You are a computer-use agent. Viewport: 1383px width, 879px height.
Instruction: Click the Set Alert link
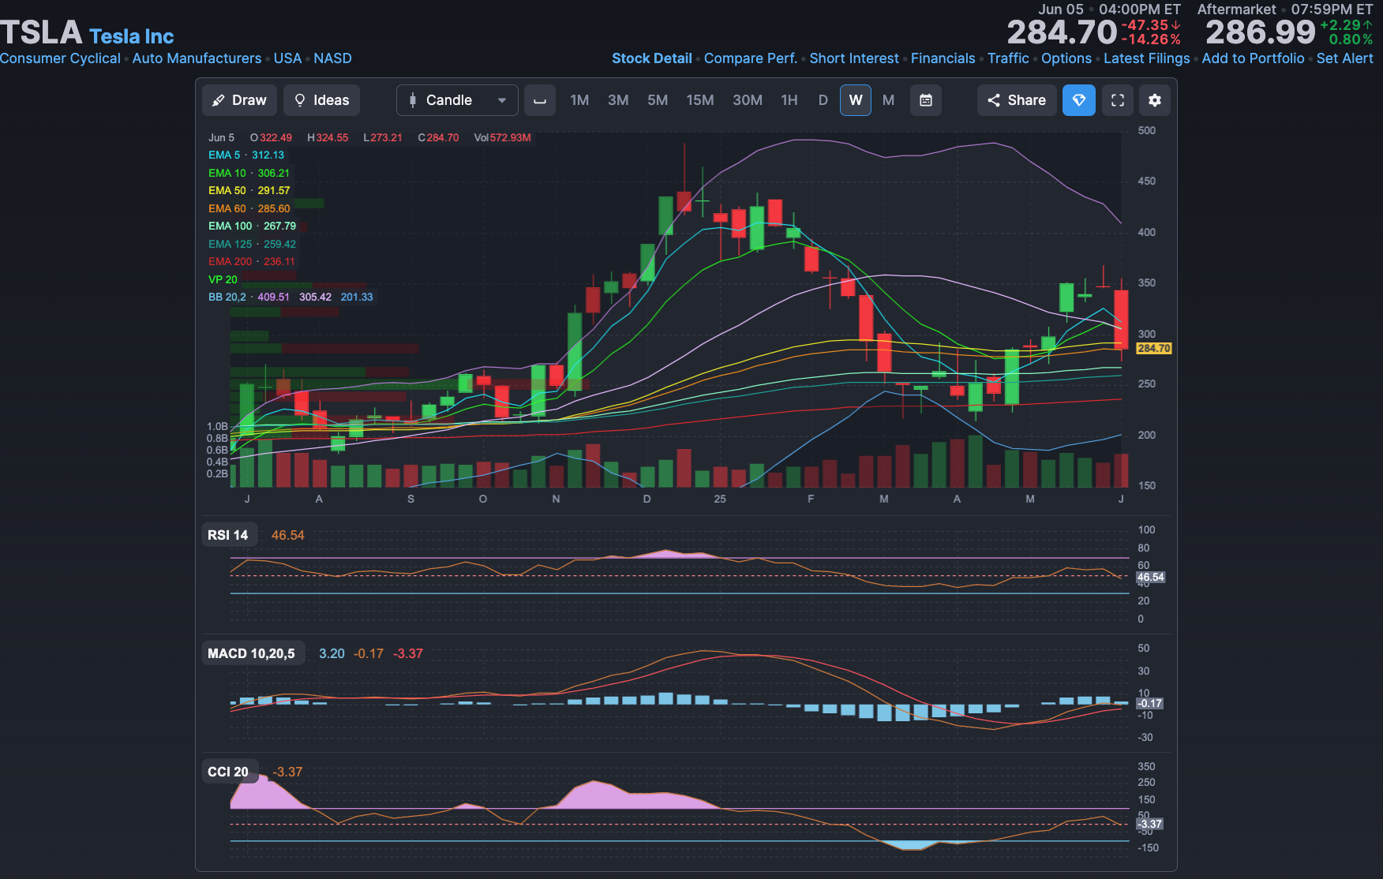click(x=1345, y=58)
